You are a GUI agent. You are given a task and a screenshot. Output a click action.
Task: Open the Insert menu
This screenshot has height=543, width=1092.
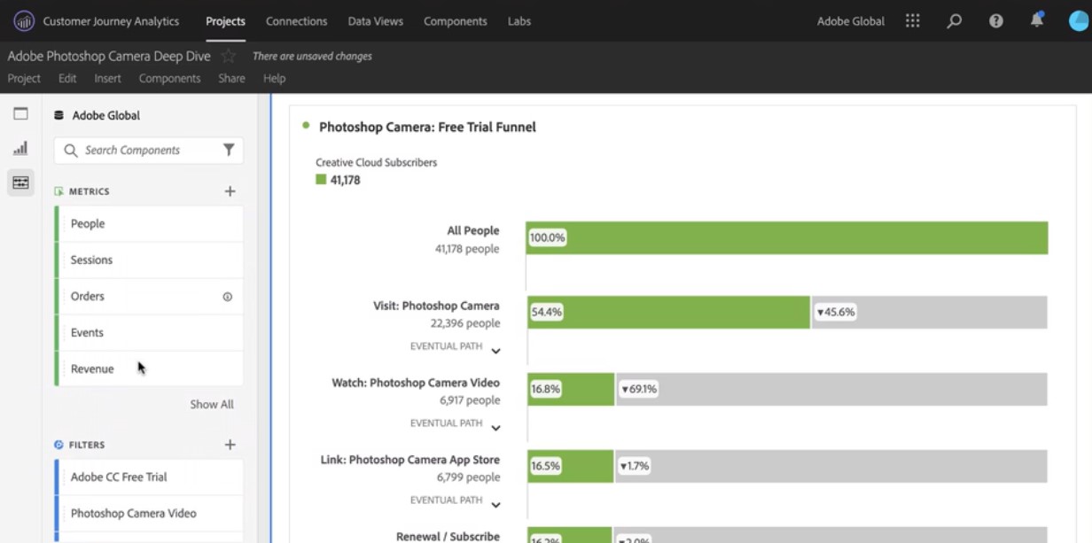point(108,78)
